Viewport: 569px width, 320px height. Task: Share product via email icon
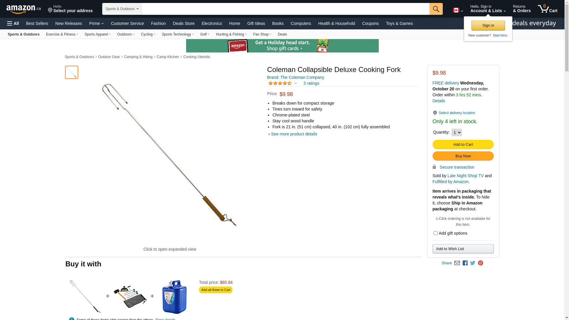pyautogui.click(x=457, y=263)
